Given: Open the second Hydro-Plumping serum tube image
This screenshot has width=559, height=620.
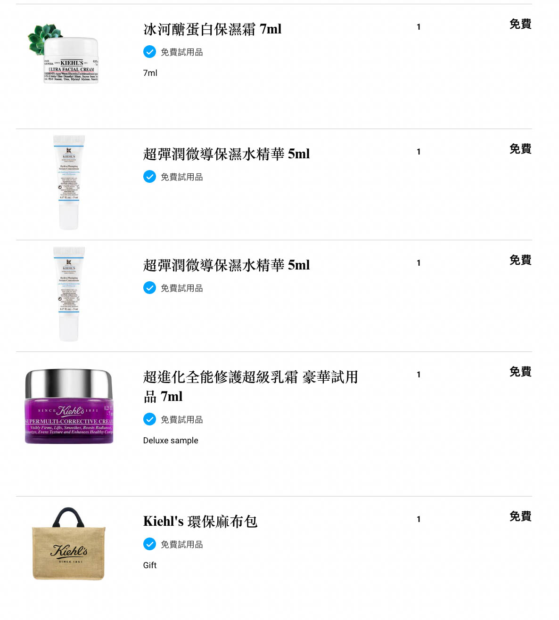Looking at the screenshot, I should point(69,294).
